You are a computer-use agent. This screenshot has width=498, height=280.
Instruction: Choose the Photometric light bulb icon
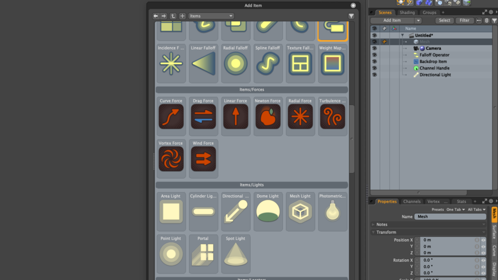(332, 212)
